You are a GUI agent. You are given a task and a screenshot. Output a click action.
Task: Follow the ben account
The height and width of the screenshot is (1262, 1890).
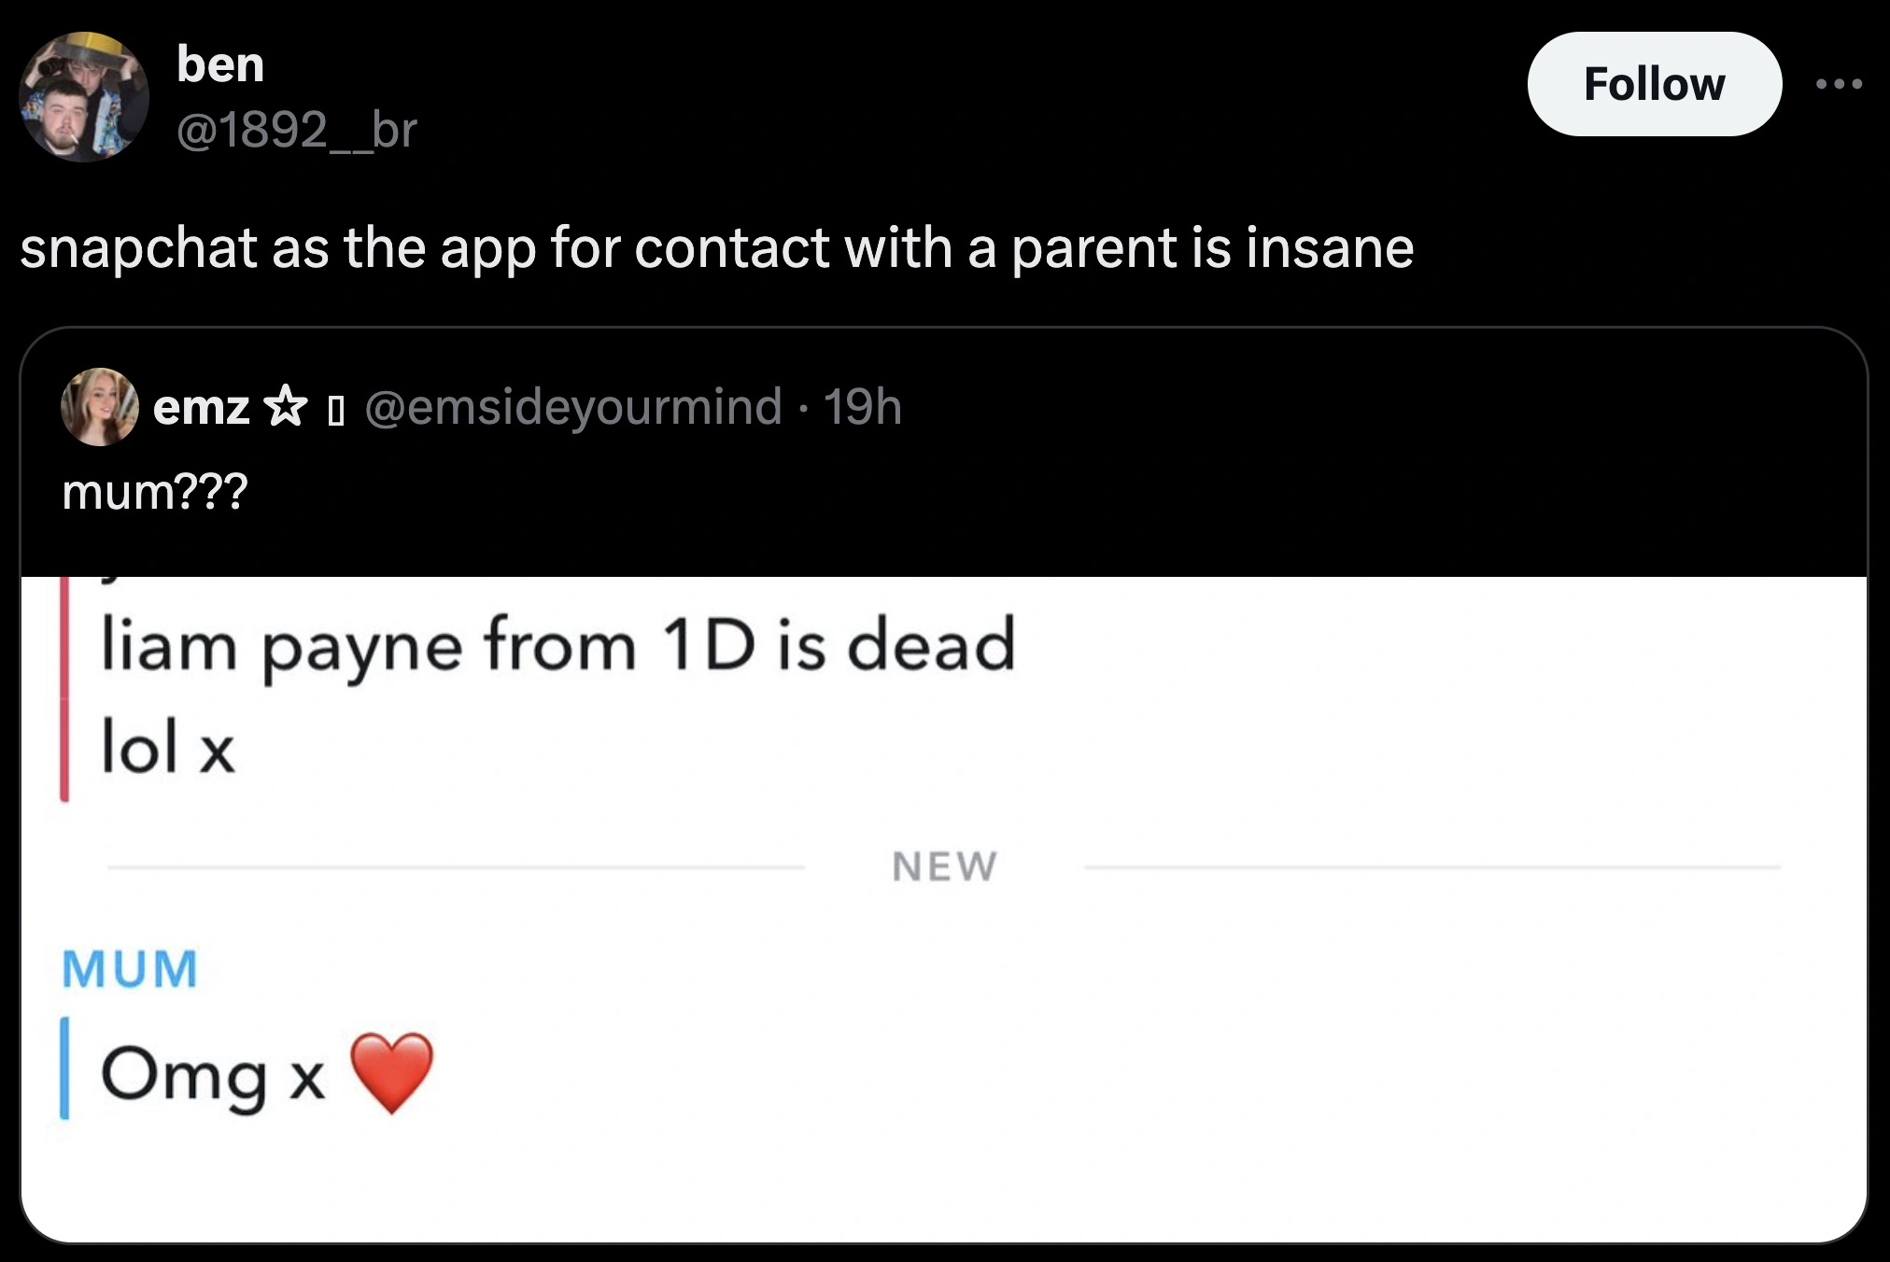pyautogui.click(x=1654, y=84)
